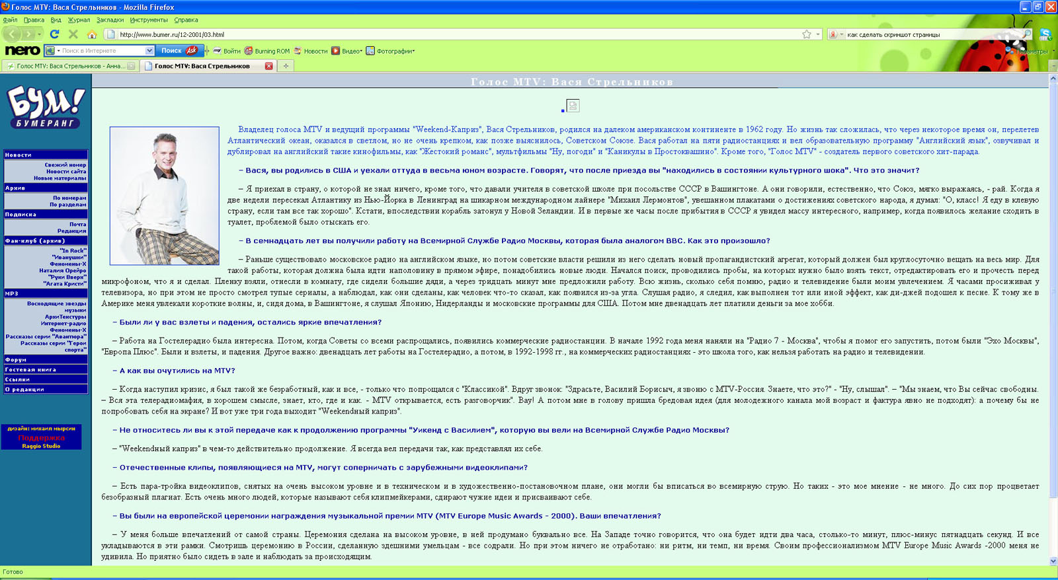Open the 'Фотографии' toolbar dropdown
Screen dimensions: 1058x580
(390, 51)
